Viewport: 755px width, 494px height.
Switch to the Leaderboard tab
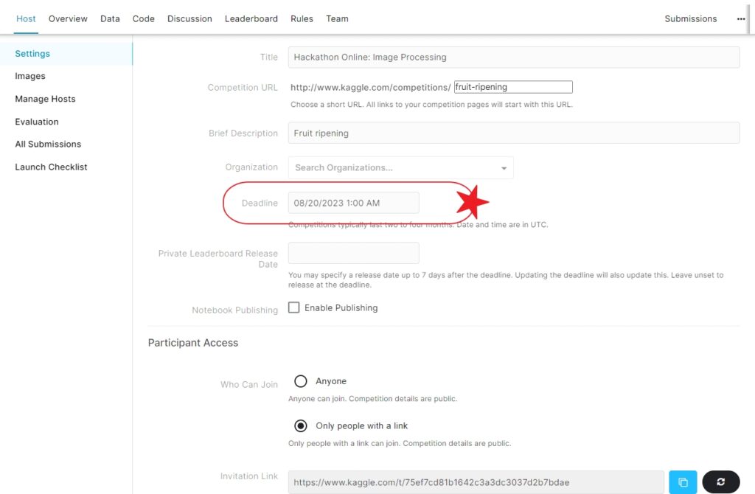(x=251, y=19)
